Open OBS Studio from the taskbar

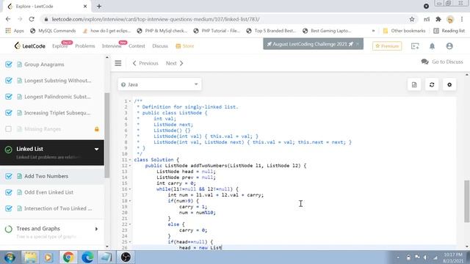[126, 257]
